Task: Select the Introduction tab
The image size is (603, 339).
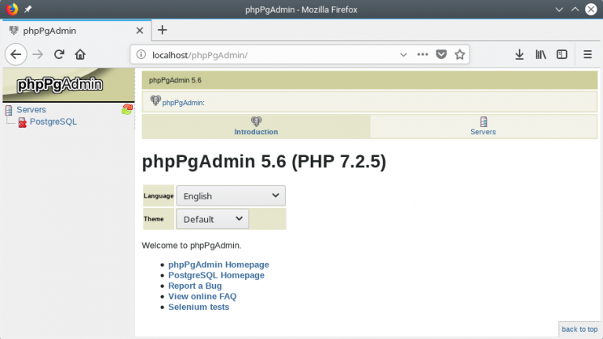Action: 256,126
